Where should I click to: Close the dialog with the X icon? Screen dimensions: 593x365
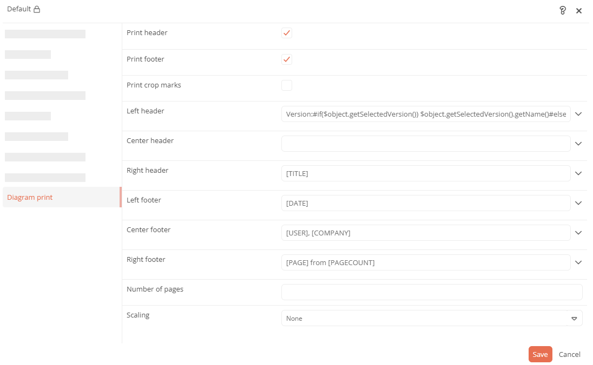[x=578, y=11]
